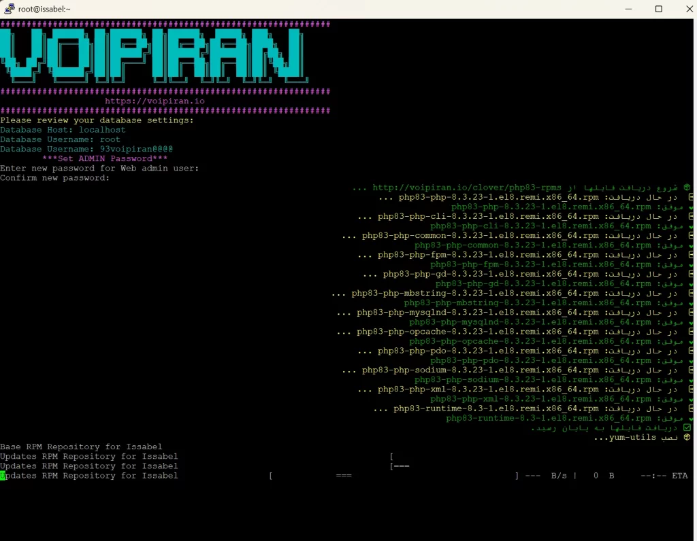Image resolution: width=697 pixels, height=541 pixels.
Task: Click the text 'Please review your database settings:'
Action: (97, 120)
